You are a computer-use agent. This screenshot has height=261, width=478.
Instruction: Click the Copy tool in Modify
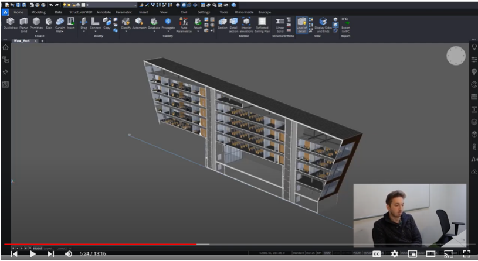[107, 24]
